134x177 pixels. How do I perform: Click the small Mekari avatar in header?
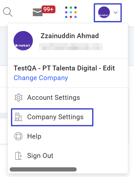(104, 12)
